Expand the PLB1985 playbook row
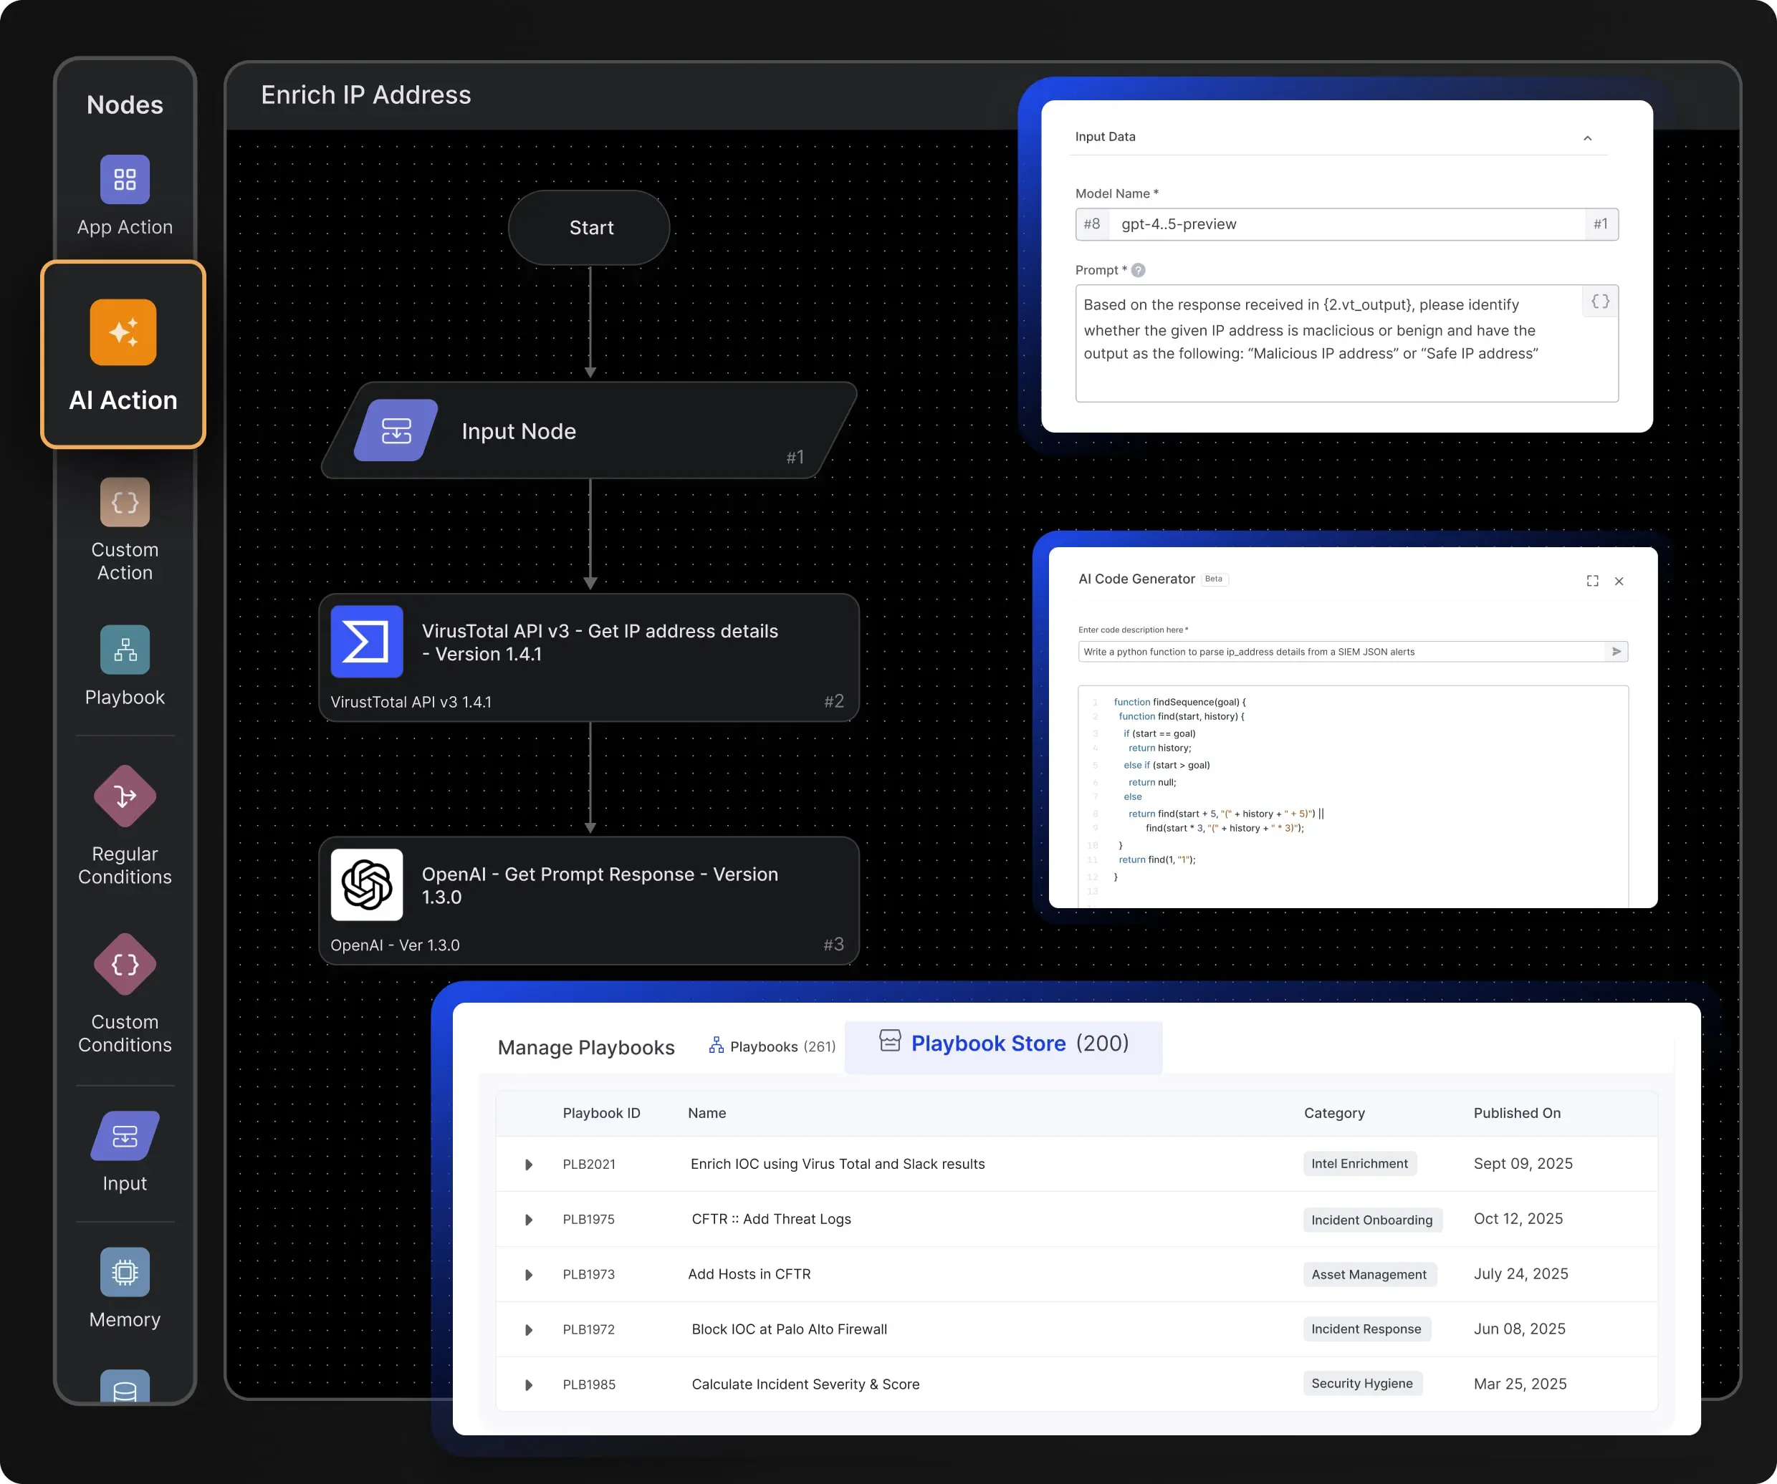The height and width of the screenshot is (1484, 1777). coord(530,1384)
